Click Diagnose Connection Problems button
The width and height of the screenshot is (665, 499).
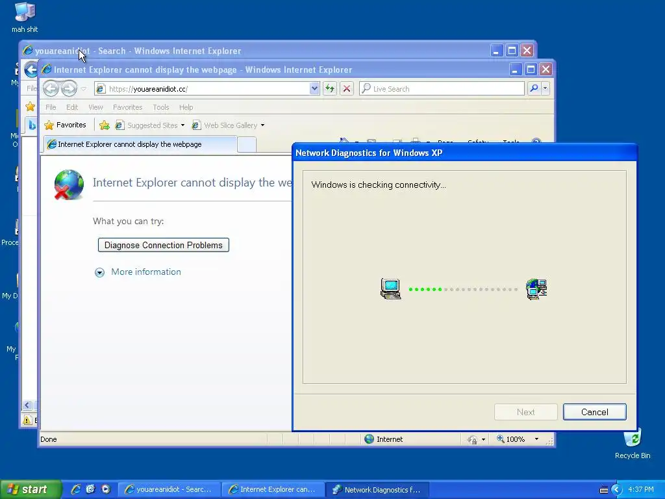163,245
